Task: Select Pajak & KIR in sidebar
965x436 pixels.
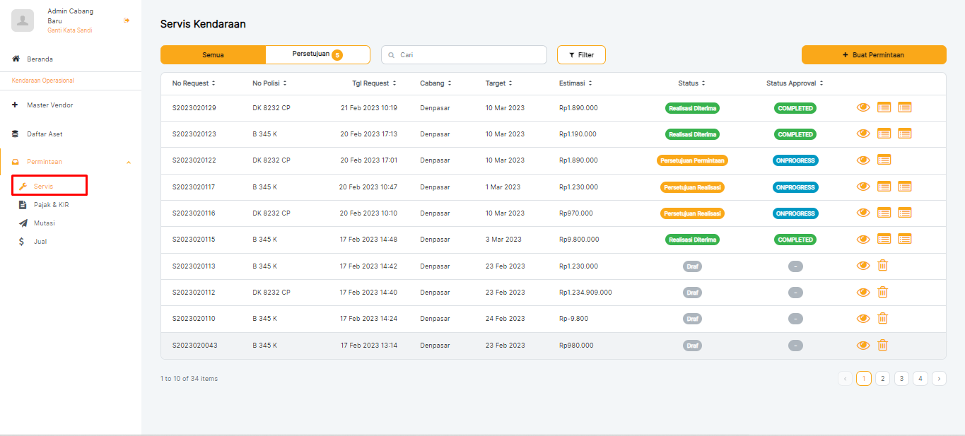Action: coord(51,205)
